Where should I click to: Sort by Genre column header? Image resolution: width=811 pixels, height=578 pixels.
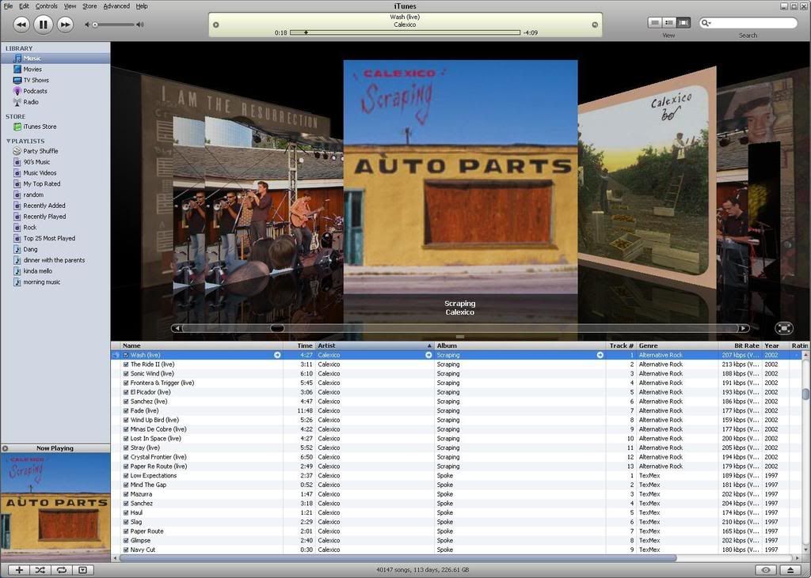point(677,346)
